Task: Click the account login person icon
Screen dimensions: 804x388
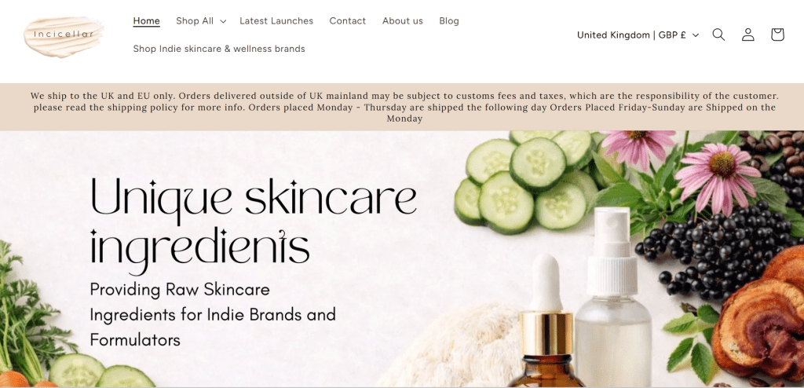Action: tap(748, 35)
